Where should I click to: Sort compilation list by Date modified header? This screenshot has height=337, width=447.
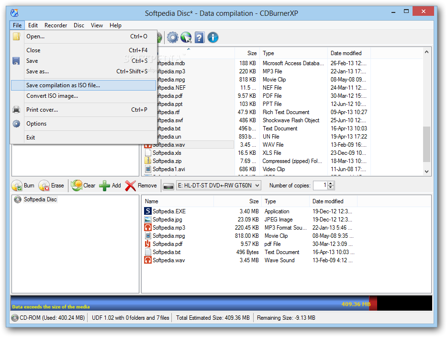333,201
